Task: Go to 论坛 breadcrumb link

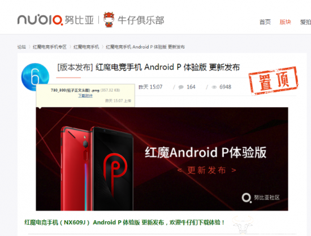Action: [x=21, y=47]
